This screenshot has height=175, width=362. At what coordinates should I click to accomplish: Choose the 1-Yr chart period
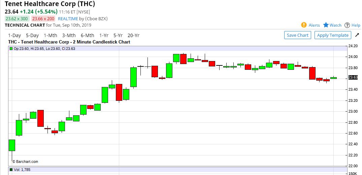pos(104,35)
